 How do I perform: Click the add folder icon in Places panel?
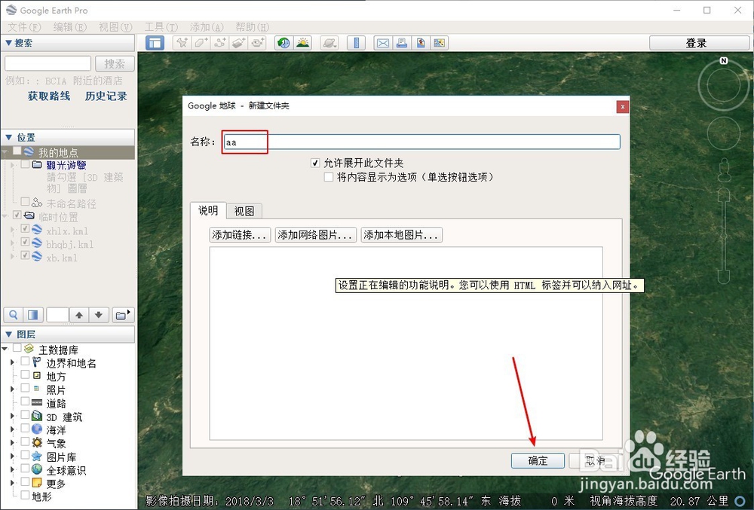[x=123, y=315]
